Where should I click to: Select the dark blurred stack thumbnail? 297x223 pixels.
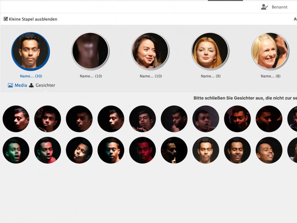click(90, 51)
